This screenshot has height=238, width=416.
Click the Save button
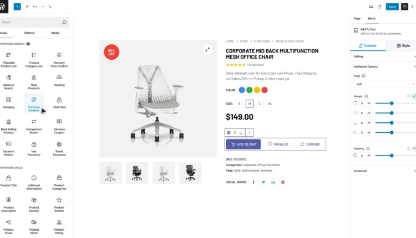pyautogui.click(x=392, y=7)
